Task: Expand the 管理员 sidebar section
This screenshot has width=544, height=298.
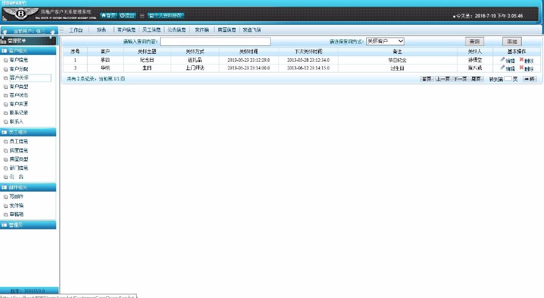Action: pyautogui.click(x=28, y=225)
